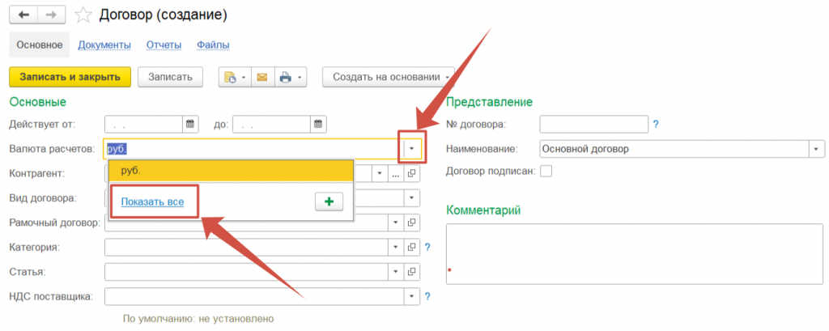This screenshot has height=331, width=829.
Task: Open the printer icon print menu
Action: [x=289, y=77]
